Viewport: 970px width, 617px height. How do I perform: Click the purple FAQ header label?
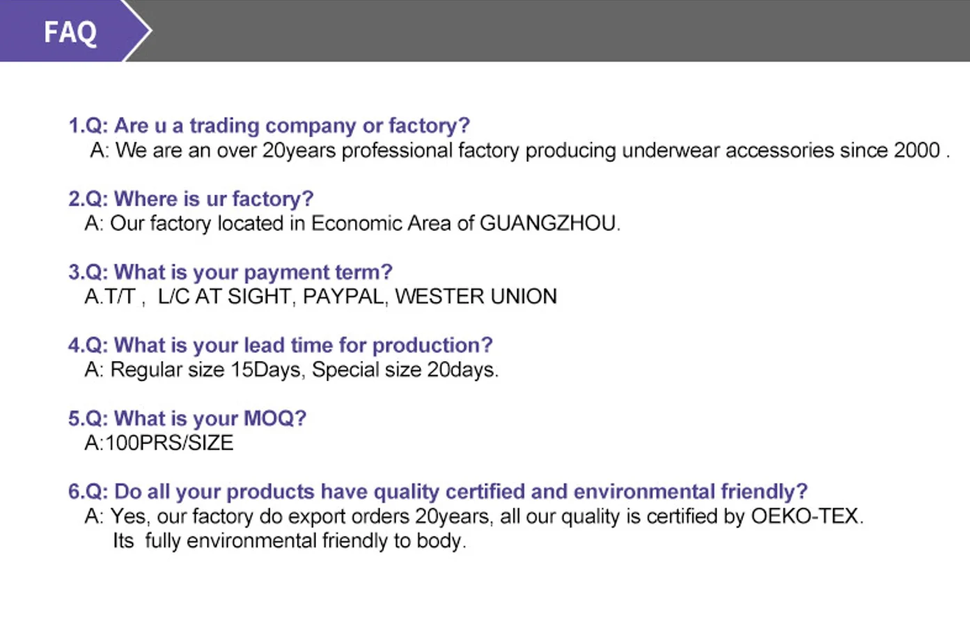pos(70,32)
